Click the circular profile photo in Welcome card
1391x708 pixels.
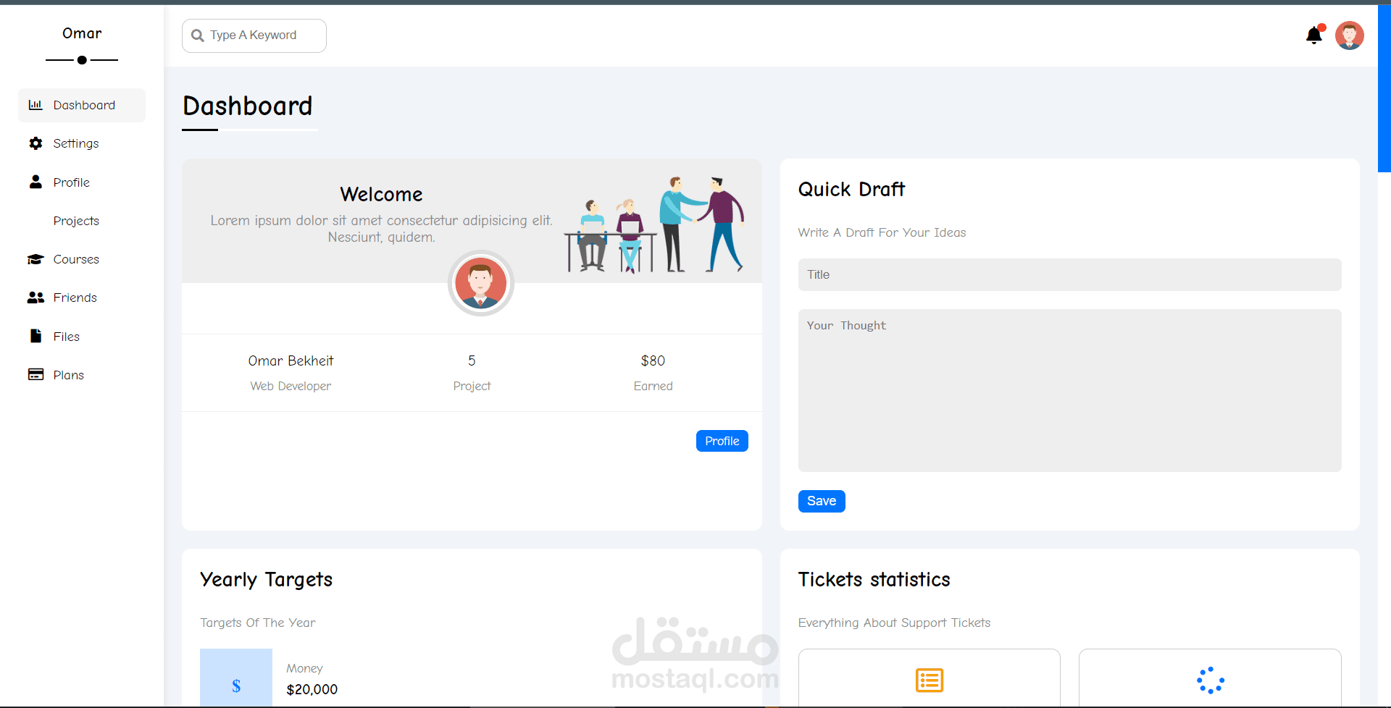click(480, 283)
